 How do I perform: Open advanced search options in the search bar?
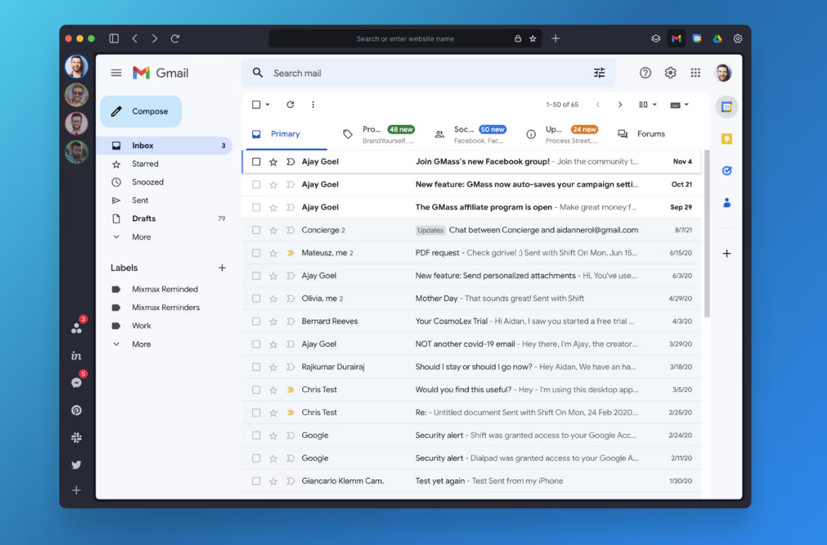tap(599, 72)
